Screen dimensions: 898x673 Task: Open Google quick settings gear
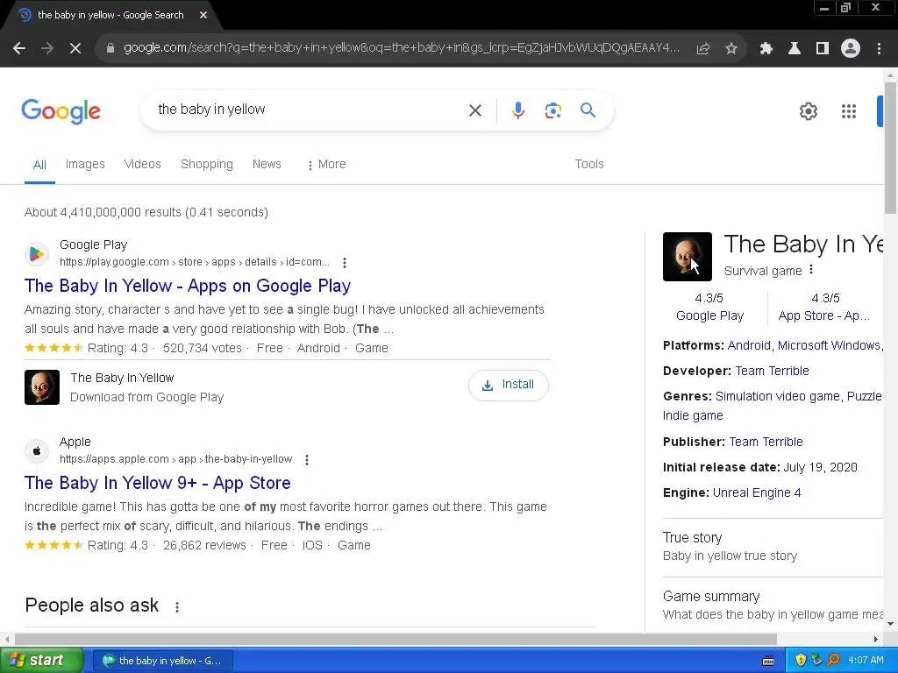point(808,111)
